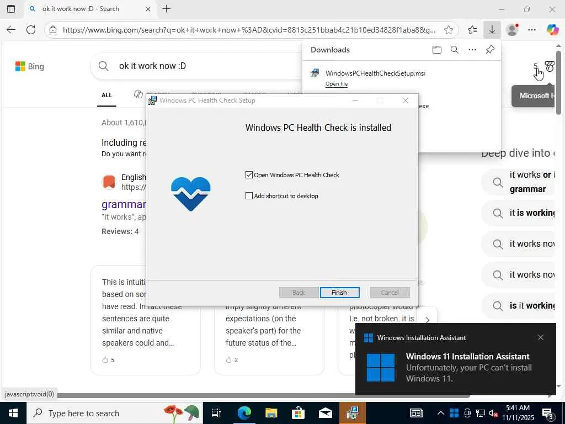The height and width of the screenshot is (424, 565).
Task: Click the taskbar search box
Action: (x=115, y=413)
